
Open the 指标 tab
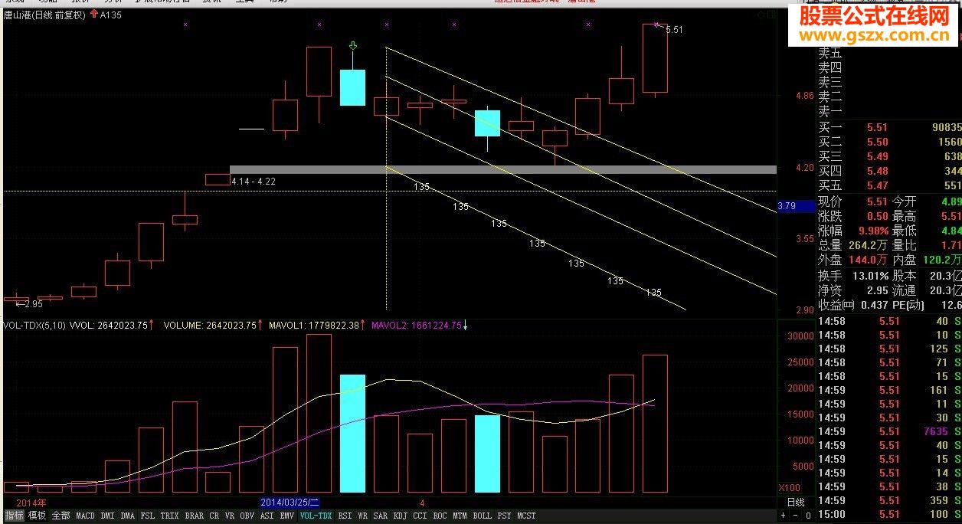[x=14, y=516]
